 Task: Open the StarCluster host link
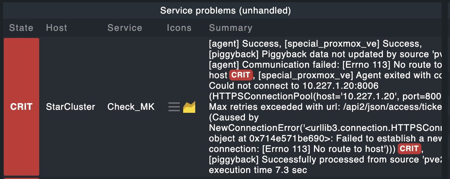70,107
